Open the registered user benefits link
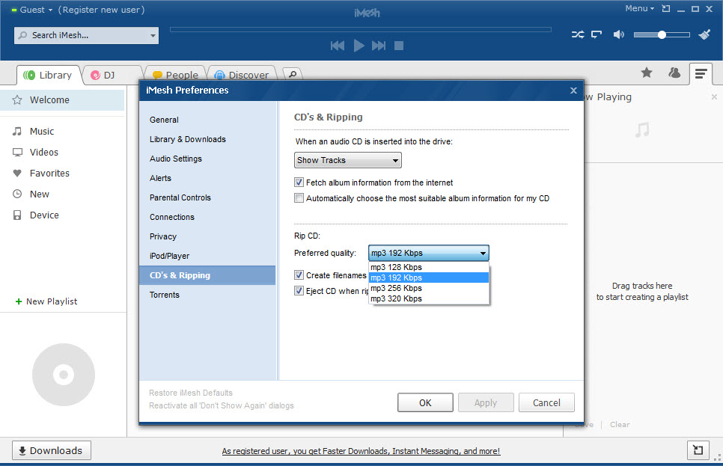723x466 pixels. tap(361, 451)
